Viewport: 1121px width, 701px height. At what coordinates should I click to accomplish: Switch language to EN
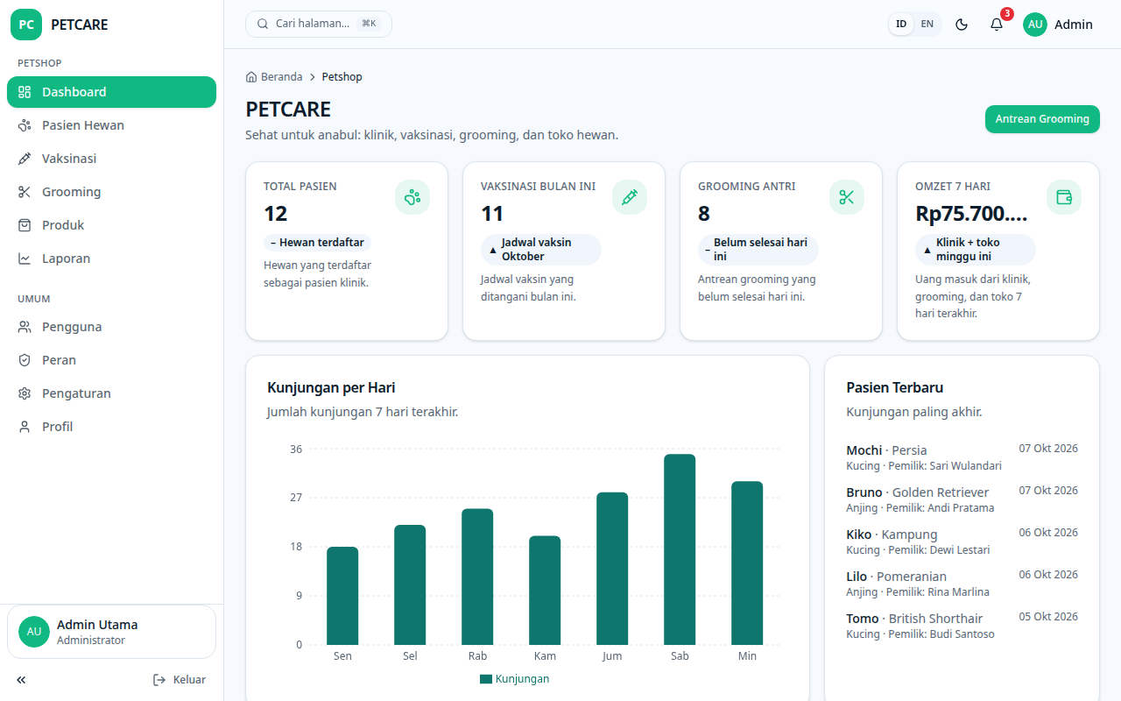pos(927,25)
